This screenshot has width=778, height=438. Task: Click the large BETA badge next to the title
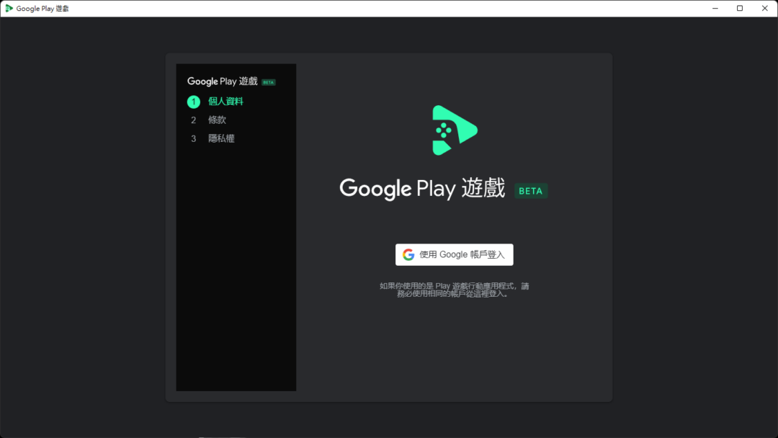(531, 191)
